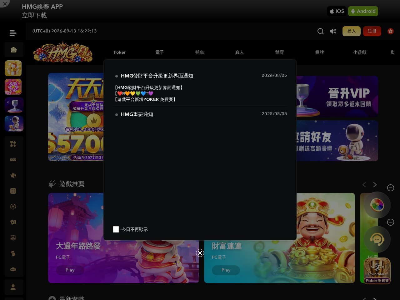Open the gift box promotion thumbnail
Viewport: 400px width, 300px height.
[x=13, y=68]
